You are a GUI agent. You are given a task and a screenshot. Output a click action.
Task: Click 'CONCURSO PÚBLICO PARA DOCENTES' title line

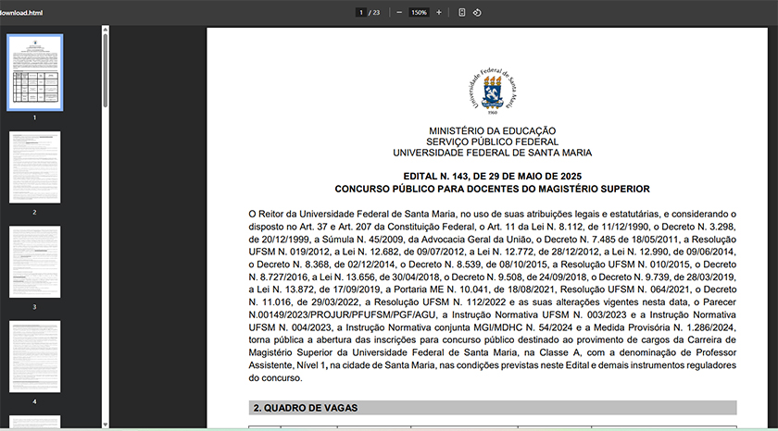492,189
